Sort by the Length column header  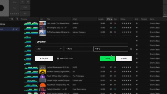(x=101, y=19)
